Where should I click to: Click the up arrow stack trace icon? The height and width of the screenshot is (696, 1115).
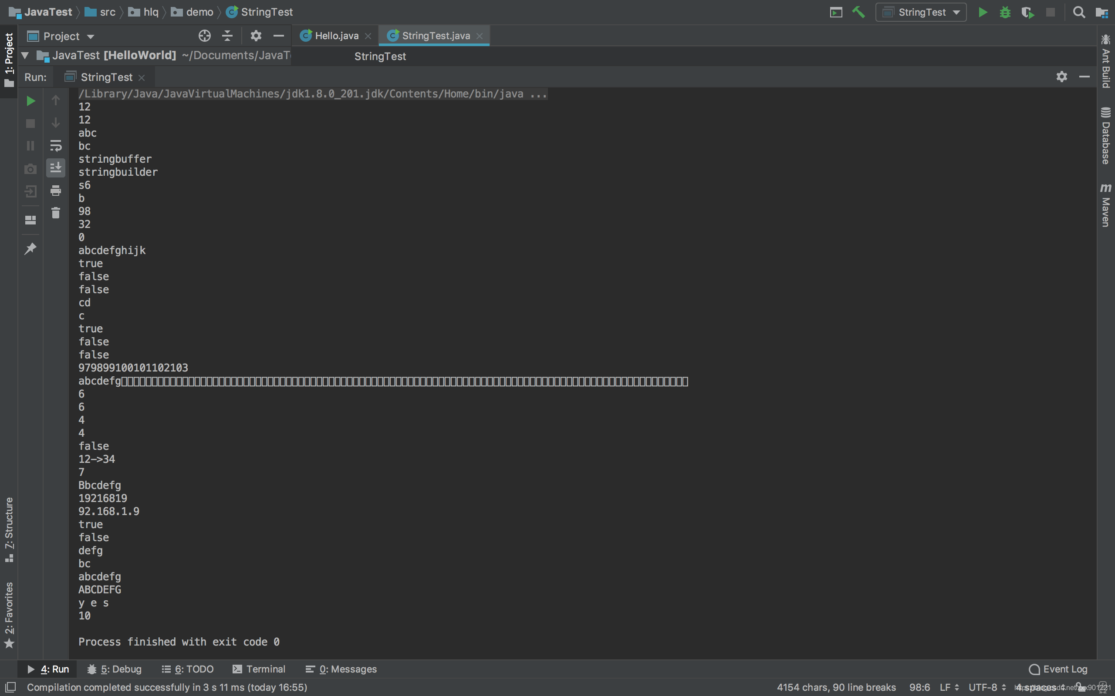point(56,100)
